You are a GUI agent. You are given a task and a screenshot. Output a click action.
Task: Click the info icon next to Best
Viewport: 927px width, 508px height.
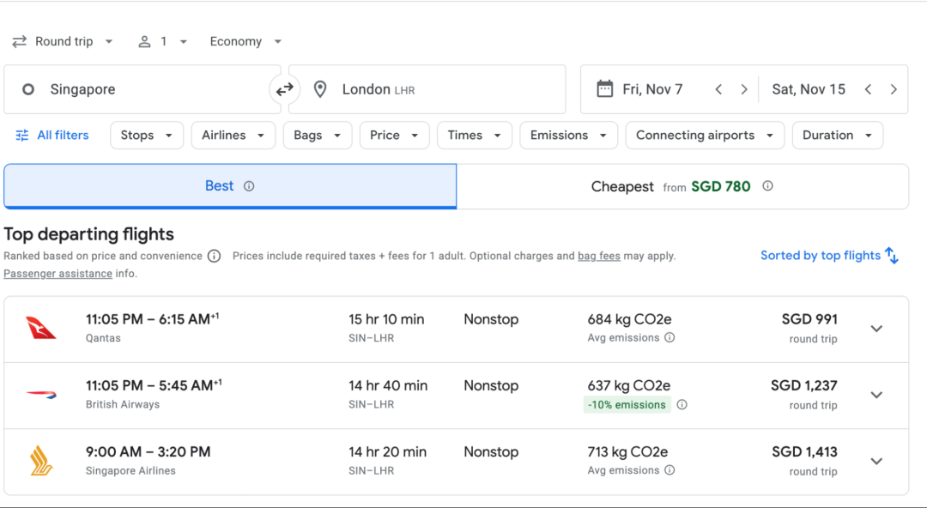click(249, 186)
